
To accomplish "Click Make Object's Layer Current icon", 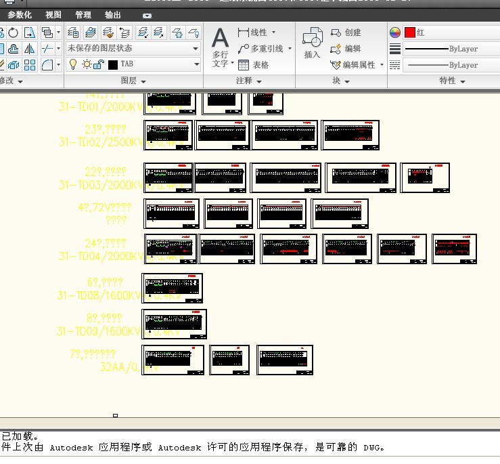I will click(x=91, y=33).
